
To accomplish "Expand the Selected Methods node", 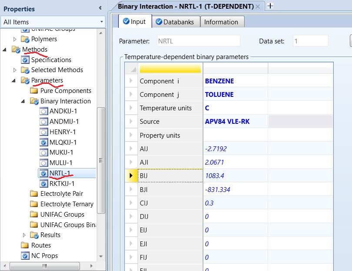I will pyautogui.click(x=15, y=70).
